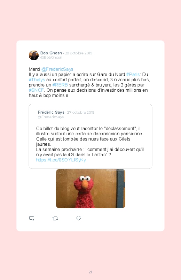
Task: Click the 27 octobre 2019 timestamp
Action: point(81,112)
